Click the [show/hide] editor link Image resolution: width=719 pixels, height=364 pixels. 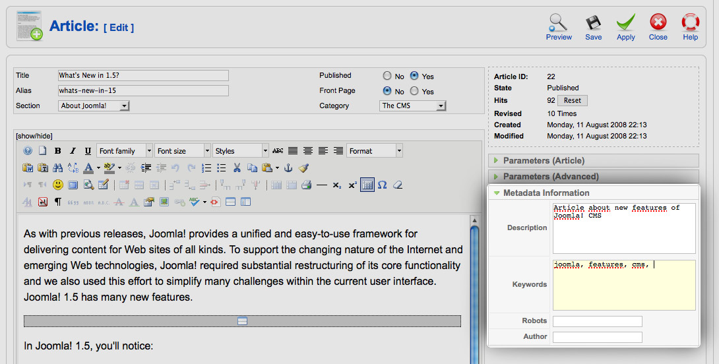34,136
